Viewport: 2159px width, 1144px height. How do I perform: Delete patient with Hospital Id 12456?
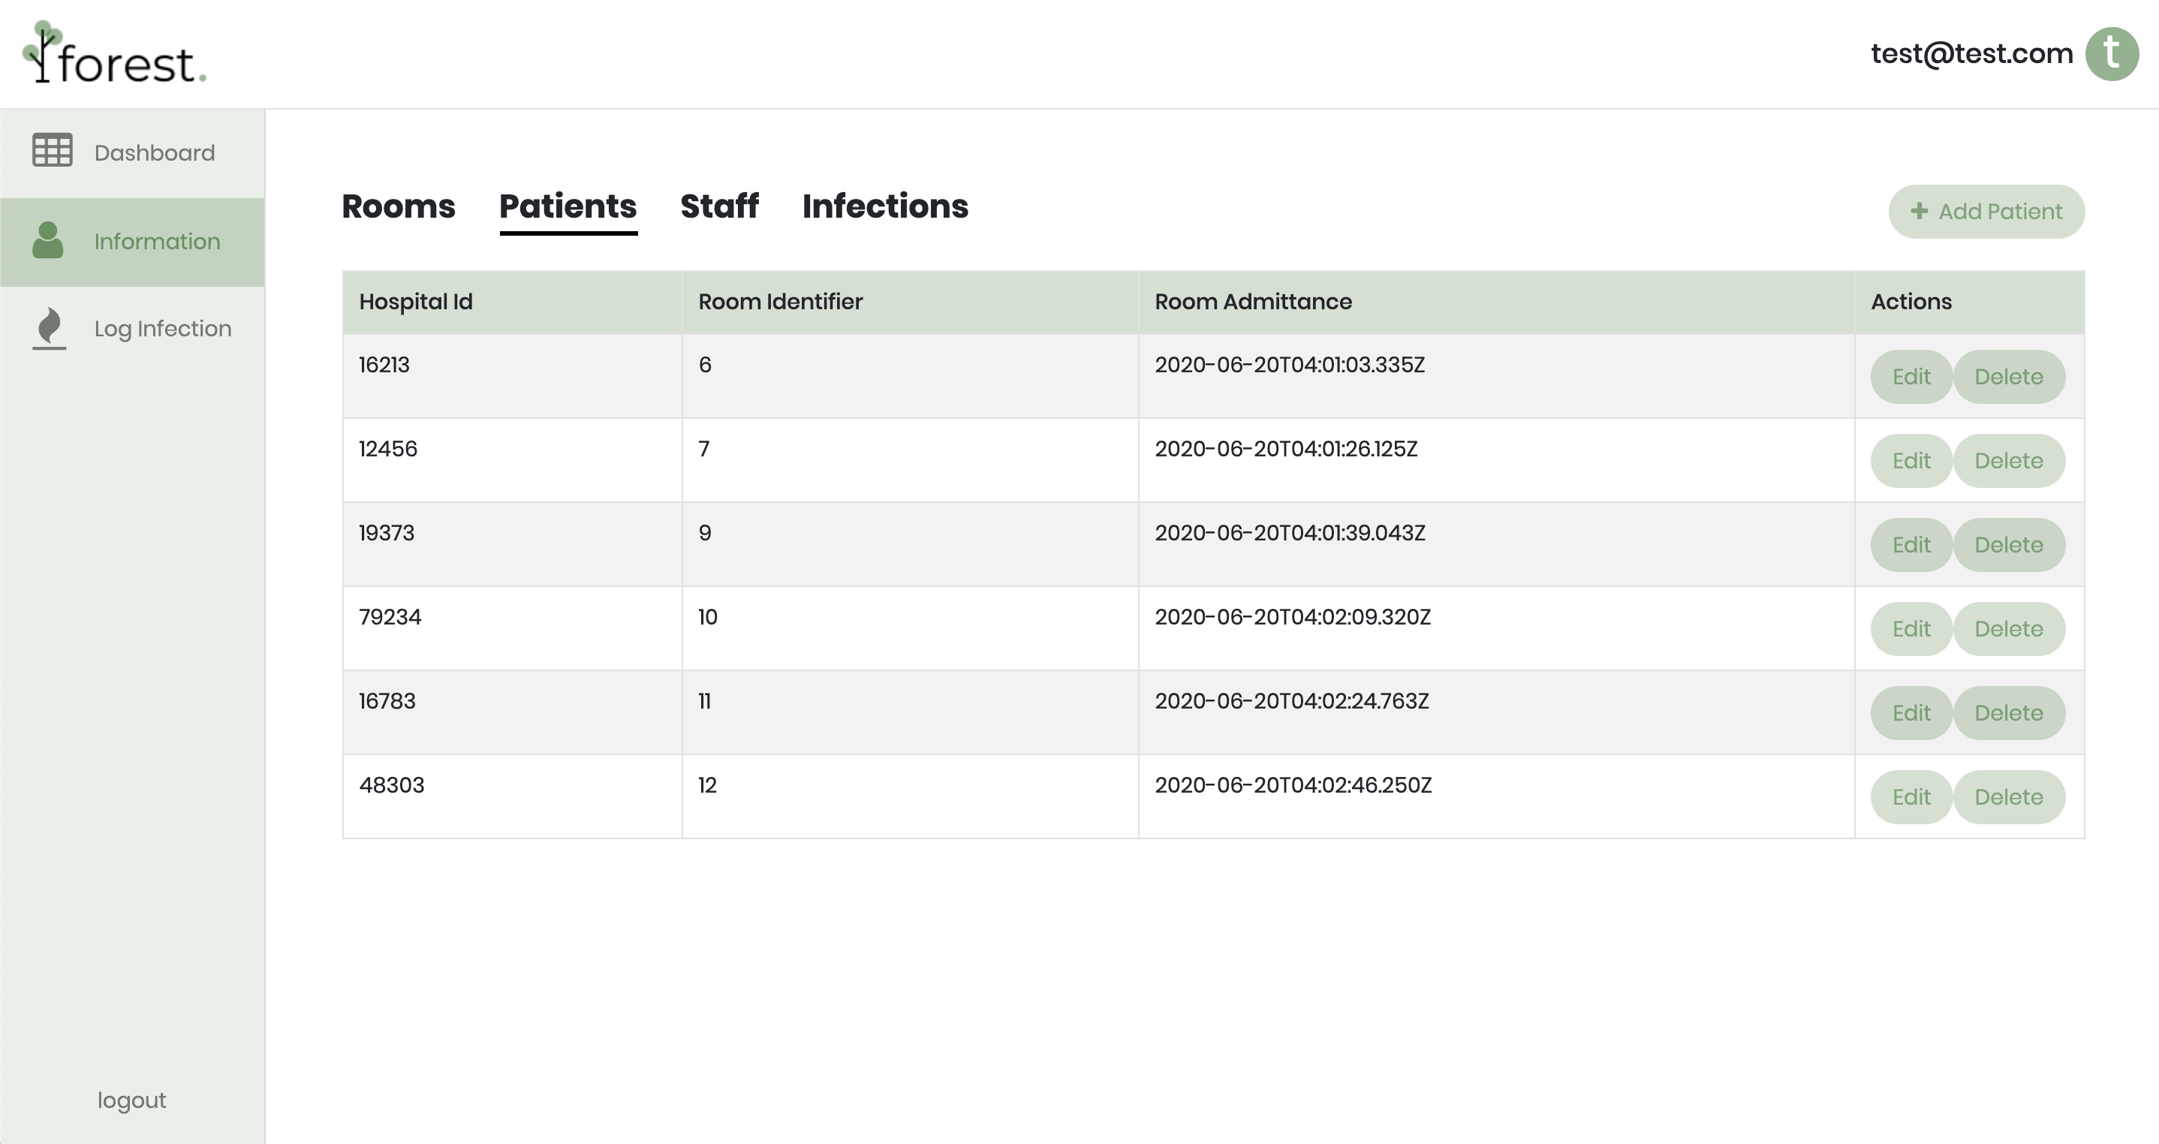pos(2008,461)
